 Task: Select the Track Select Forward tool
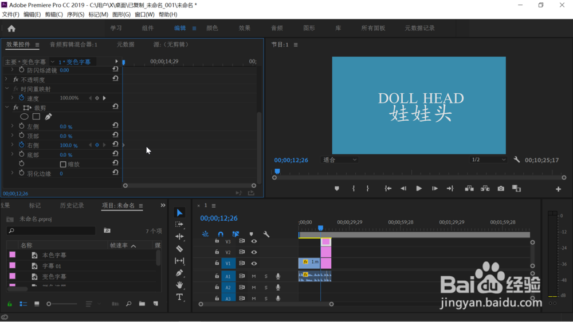[x=179, y=224]
